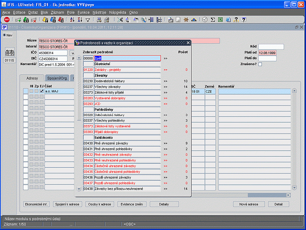Click the Internet Explorer icon

tap(228, 20)
